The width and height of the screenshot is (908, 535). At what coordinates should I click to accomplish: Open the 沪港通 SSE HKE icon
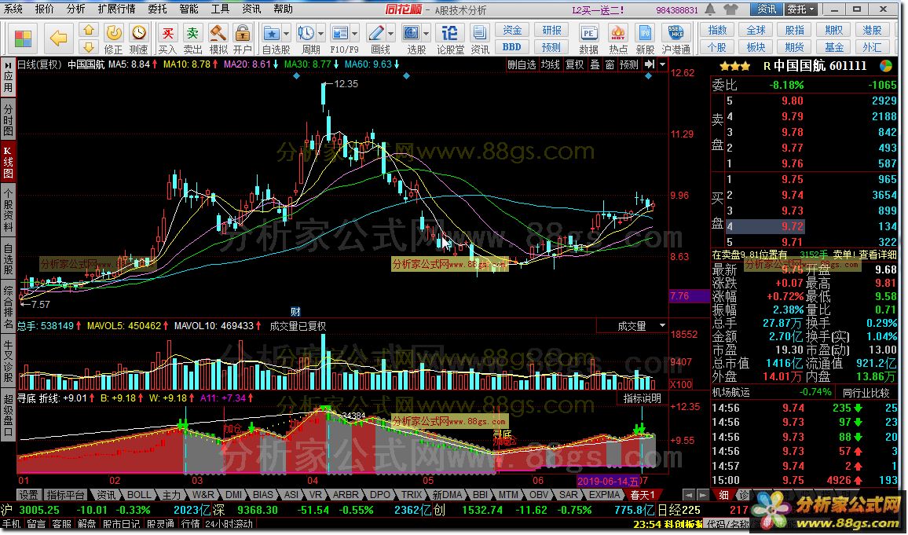coord(676,38)
